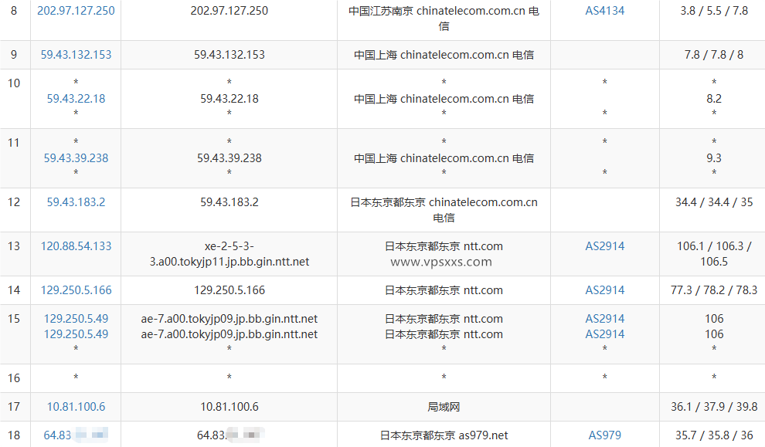Click the "9.3" latency in hop 11

[x=714, y=158]
